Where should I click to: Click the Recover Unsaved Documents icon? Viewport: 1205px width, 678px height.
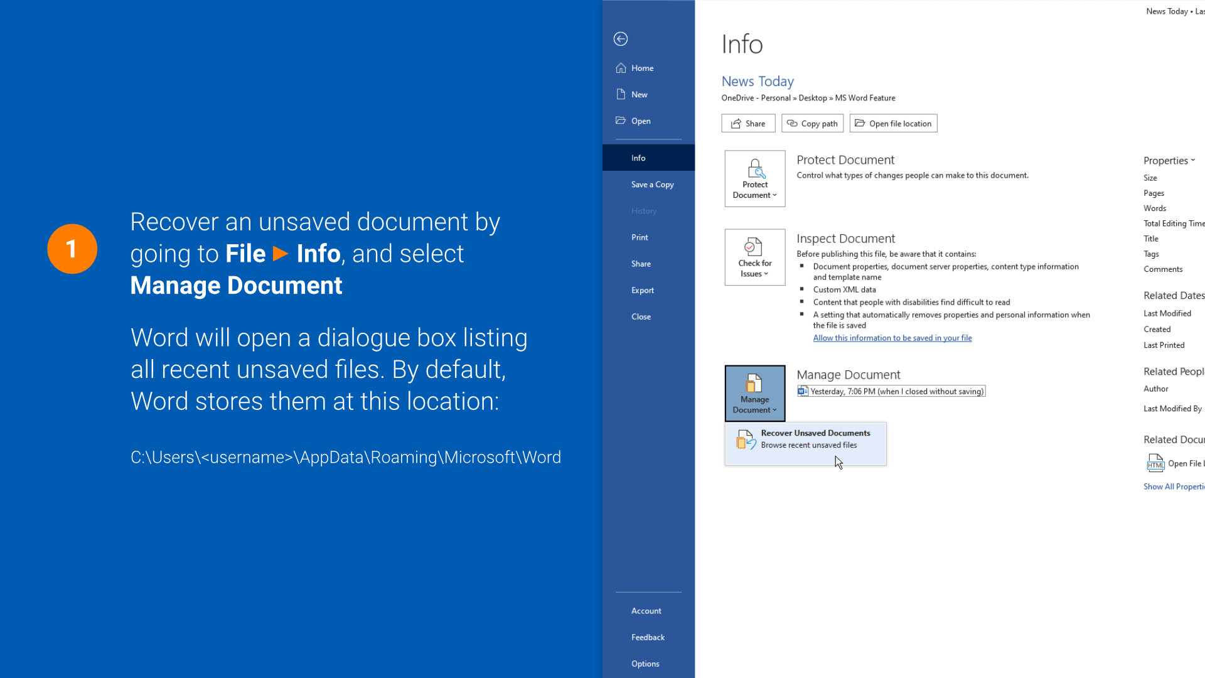pos(746,439)
